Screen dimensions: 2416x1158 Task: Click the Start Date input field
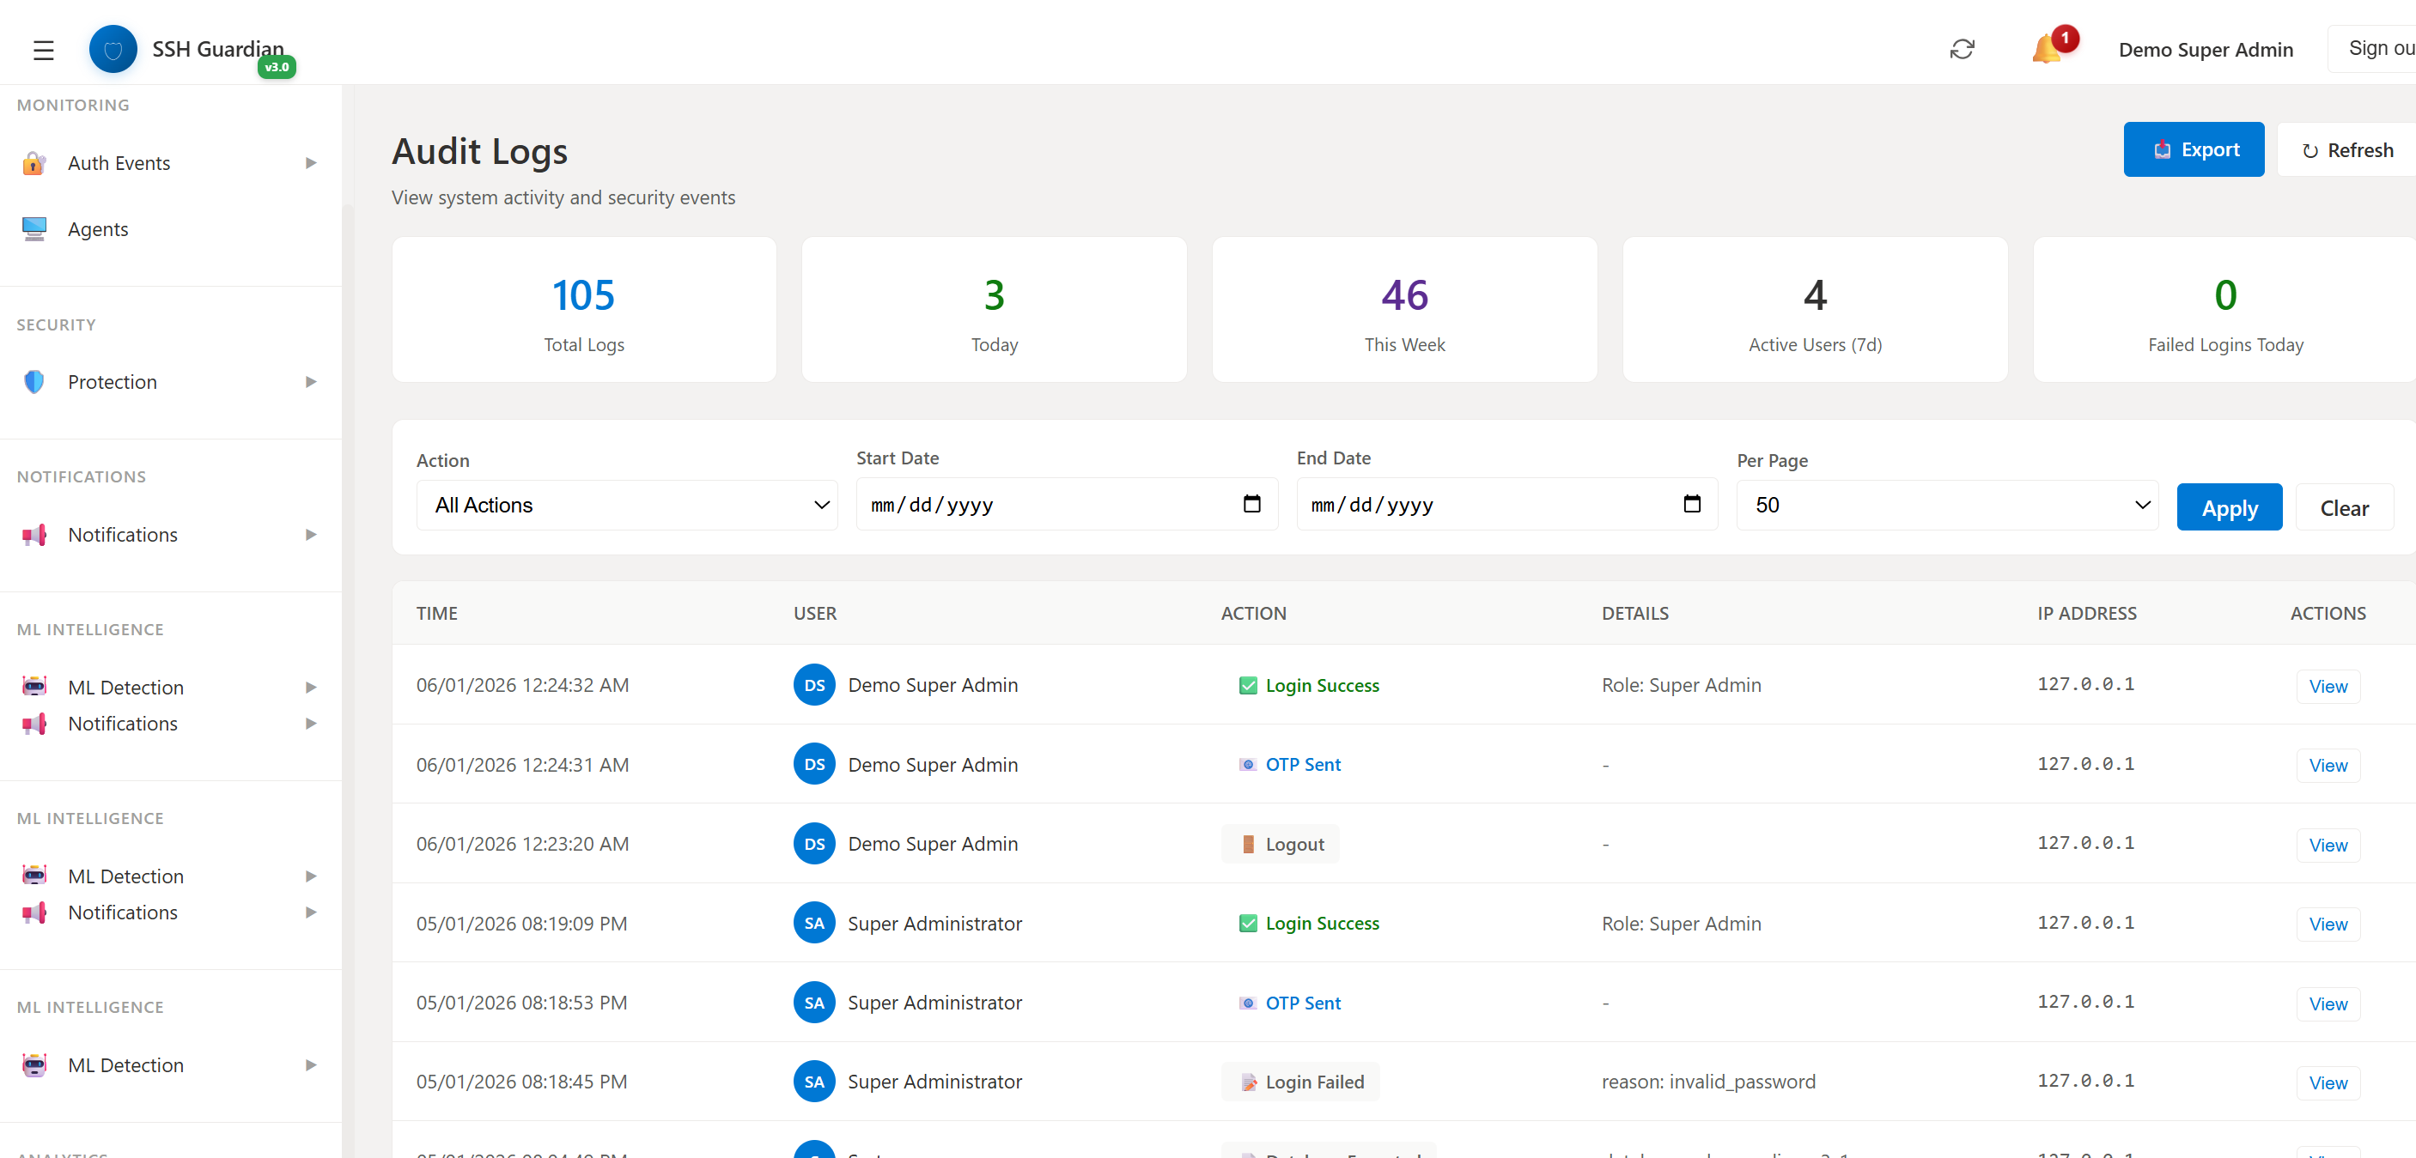1041,506
